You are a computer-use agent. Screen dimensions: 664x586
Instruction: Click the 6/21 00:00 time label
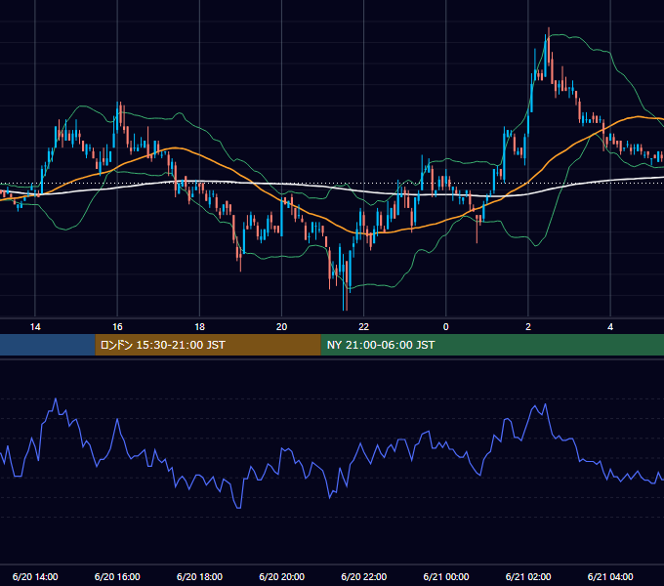446,576
